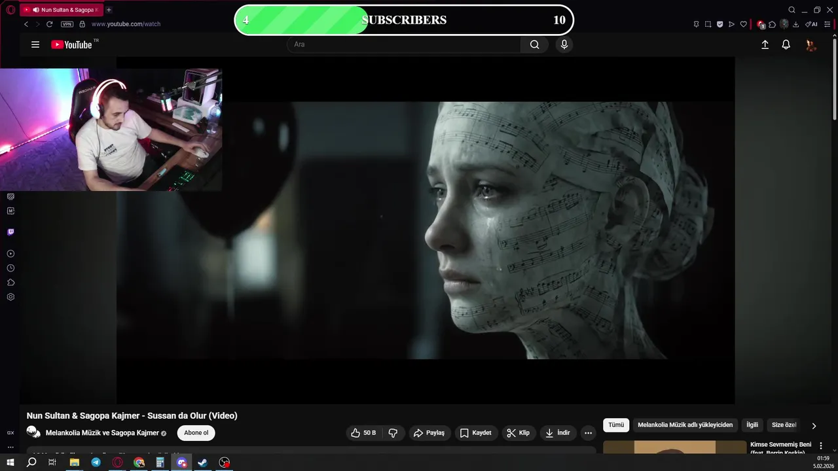Open Telegram from the taskbar
The image size is (838, 471).
[96, 462]
